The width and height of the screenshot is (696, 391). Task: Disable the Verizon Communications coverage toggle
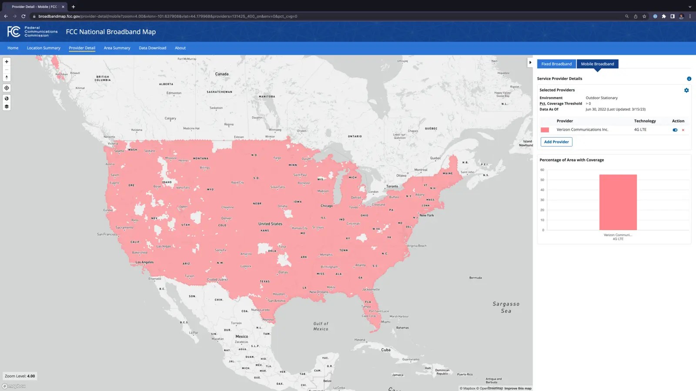[x=675, y=130]
